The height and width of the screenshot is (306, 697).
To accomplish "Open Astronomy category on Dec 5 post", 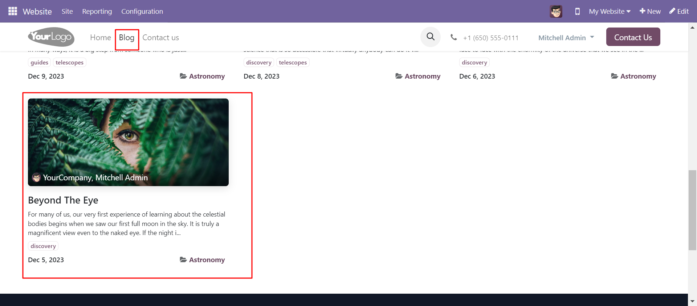I will [x=207, y=260].
